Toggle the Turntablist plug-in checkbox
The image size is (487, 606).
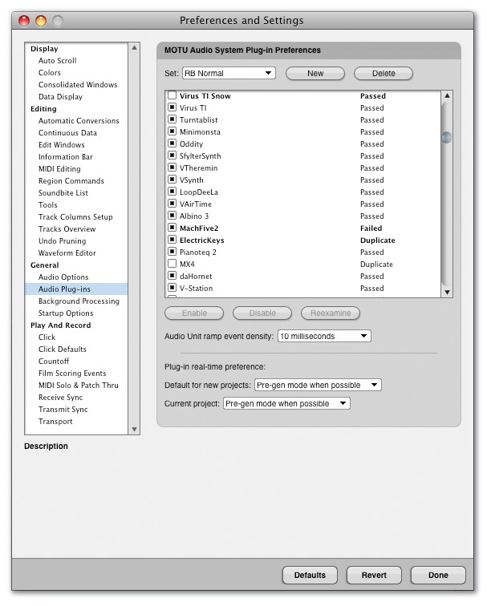(172, 119)
